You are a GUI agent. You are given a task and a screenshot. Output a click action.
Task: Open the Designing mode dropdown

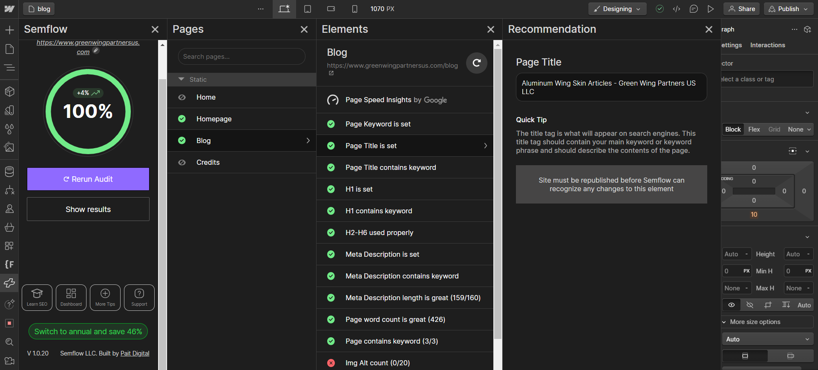point(617,9)
